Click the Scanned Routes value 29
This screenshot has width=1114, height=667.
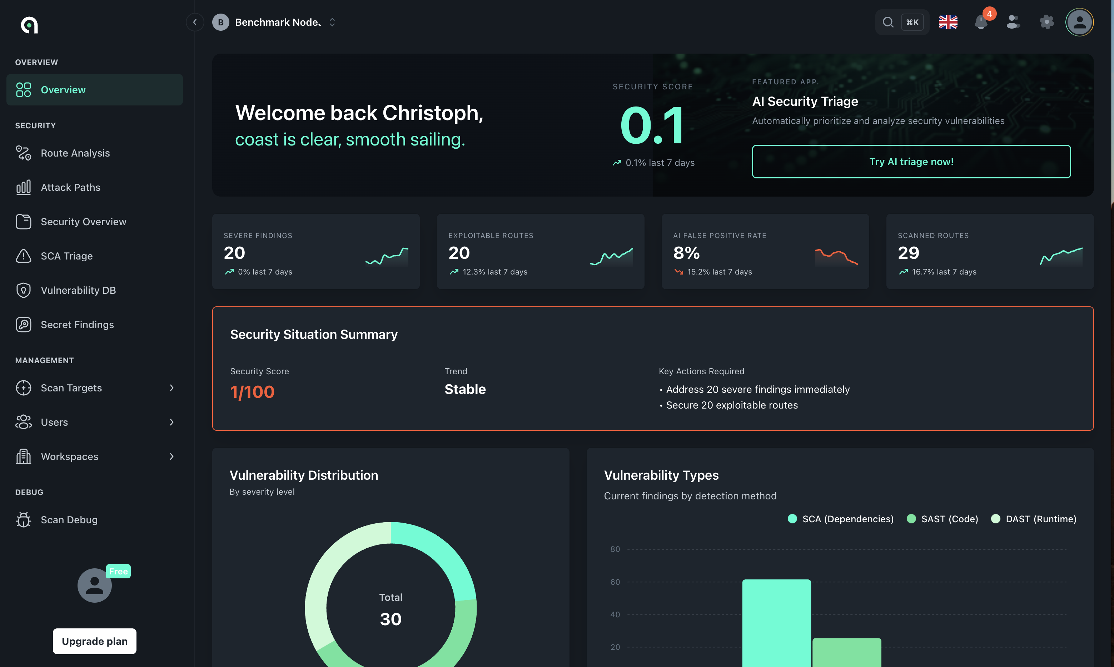[909, 253]
